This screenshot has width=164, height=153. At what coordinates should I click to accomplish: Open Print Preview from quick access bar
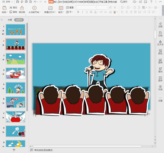coord(30,2)
